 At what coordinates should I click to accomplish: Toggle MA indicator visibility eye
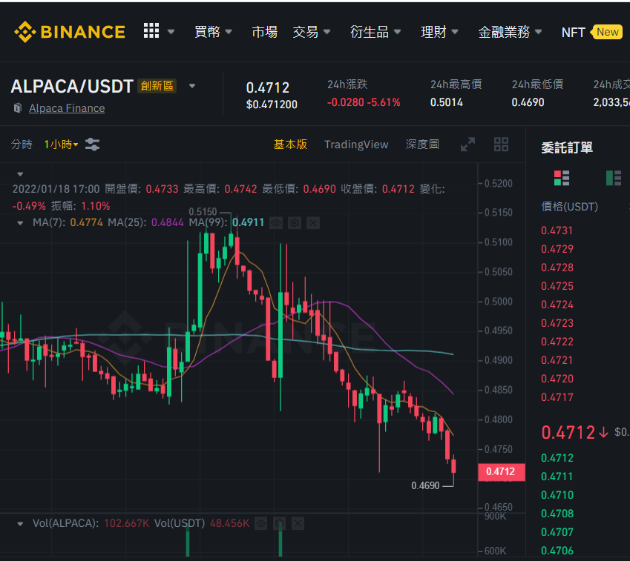(275, 223)
